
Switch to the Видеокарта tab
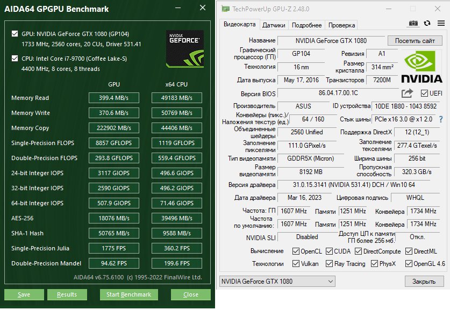coord(240,24)
